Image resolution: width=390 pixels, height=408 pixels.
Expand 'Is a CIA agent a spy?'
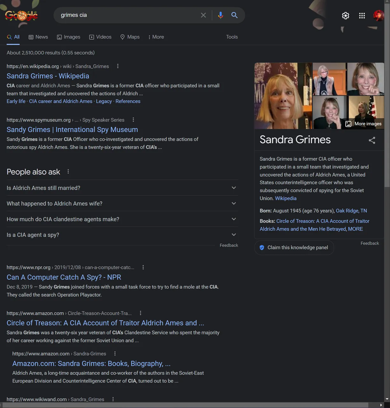[122, 235]
